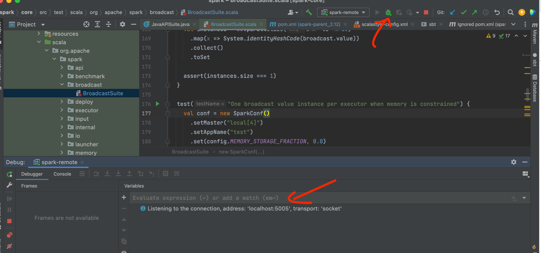Click the View Breakpoints icon

click(x=9, y=235)
